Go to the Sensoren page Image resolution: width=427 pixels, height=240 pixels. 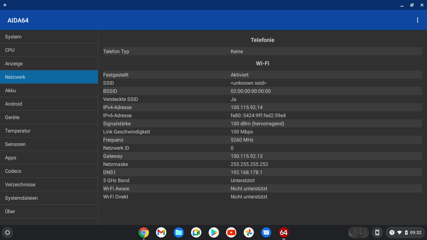coord(49,144)
